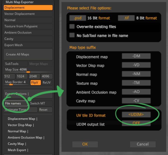The width and height of the screenshot is (168, 155).
Task: Expand Ambient Occlusion Map settings
Action: (x=26, y=138)
